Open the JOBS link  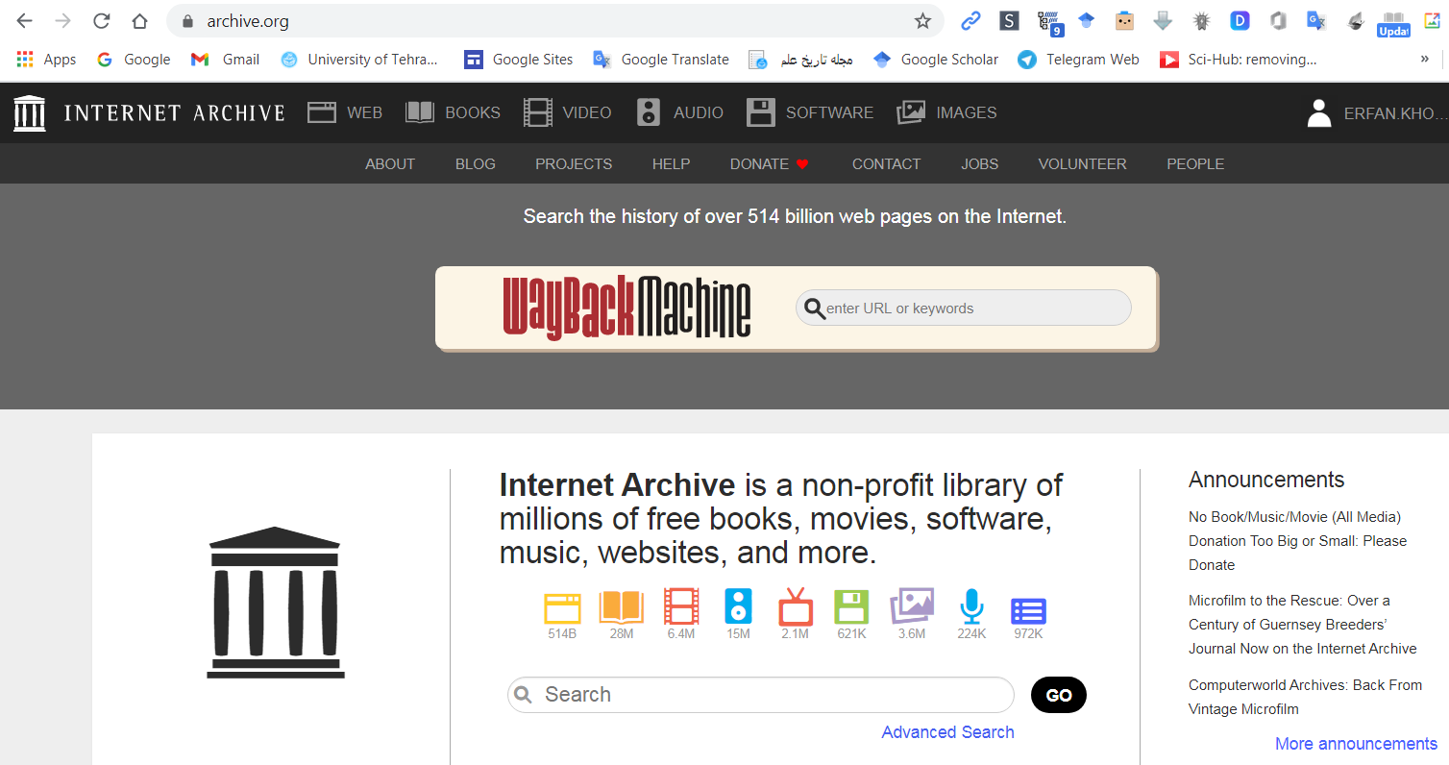coord(979,164)
